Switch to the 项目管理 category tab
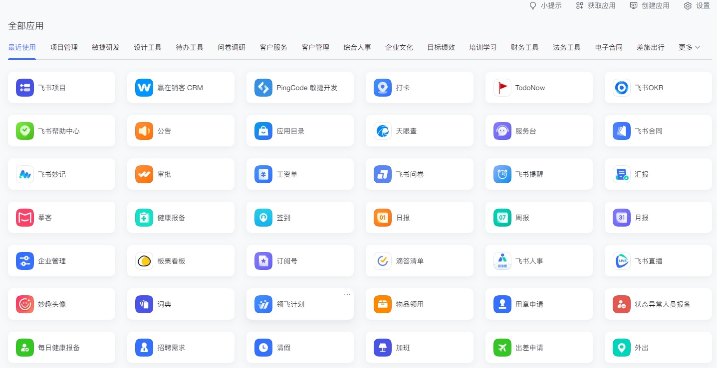Viewport: 717px width, 368px height. tap(64, 47)
